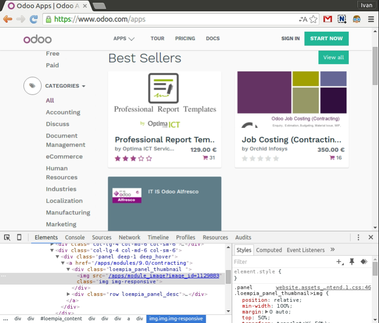The image size is (379, 323).
Task: Click the START NOW button
Action: point(326,38)
